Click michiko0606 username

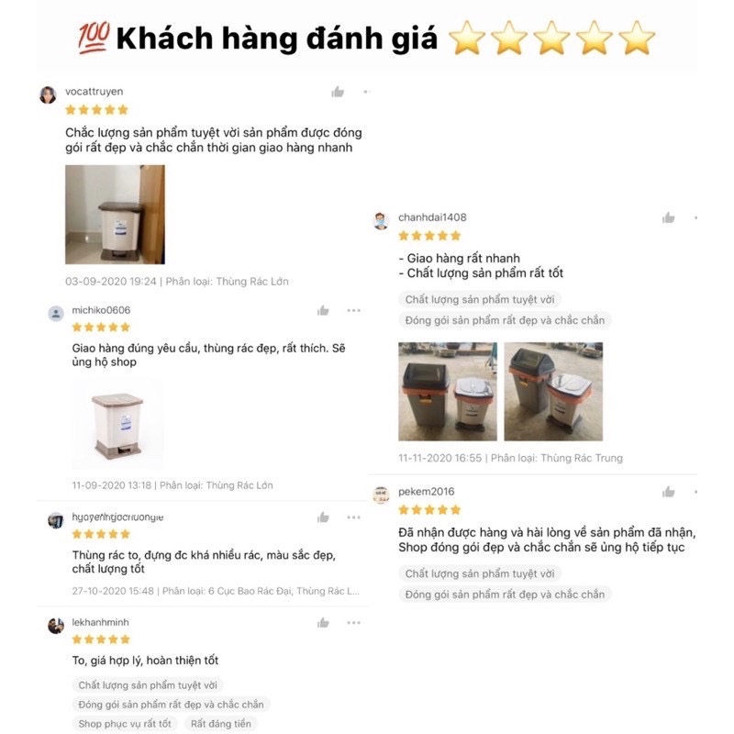click(101, 310)
